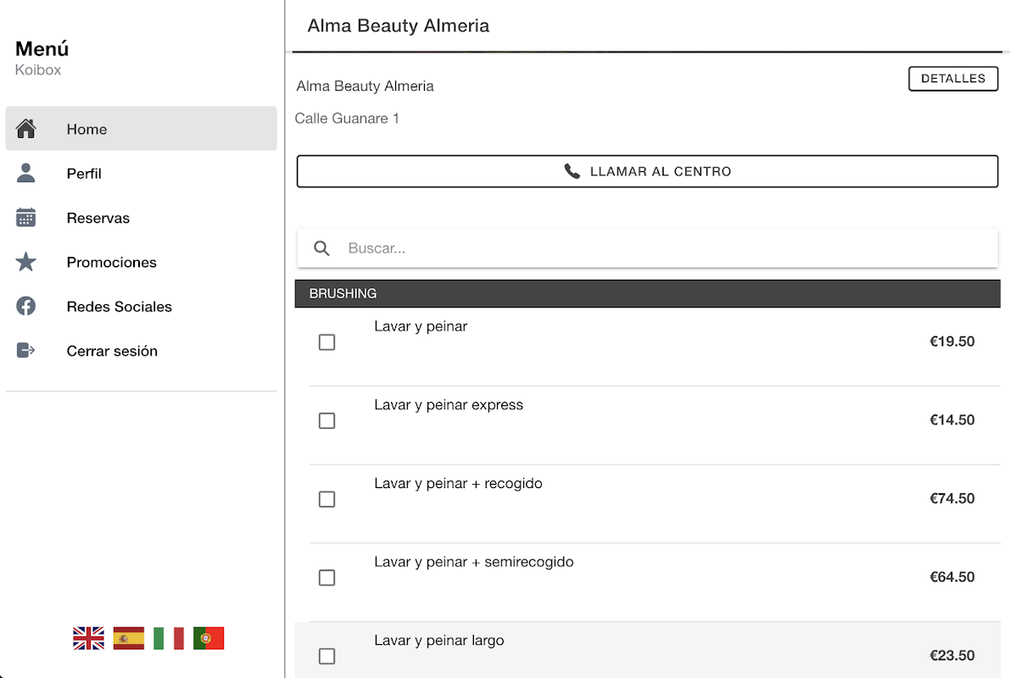Click the Alma Beauty Almeria page title
Image resolution: width=1010 pixels, height=678 pixels.
(398, 25)
